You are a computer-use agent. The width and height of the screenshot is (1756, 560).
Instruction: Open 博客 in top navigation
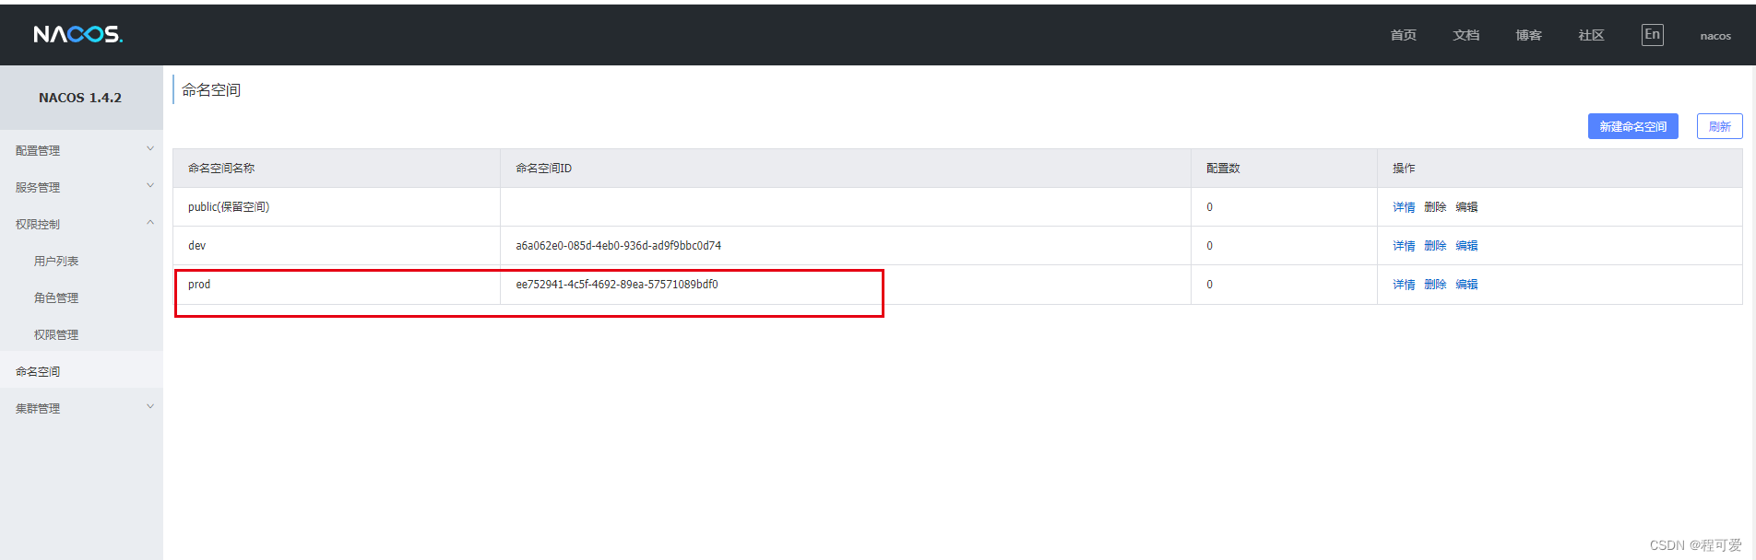[1529, 35]
